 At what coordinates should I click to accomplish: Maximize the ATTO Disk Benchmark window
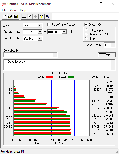pyautogui.click(x=101, y=4)
